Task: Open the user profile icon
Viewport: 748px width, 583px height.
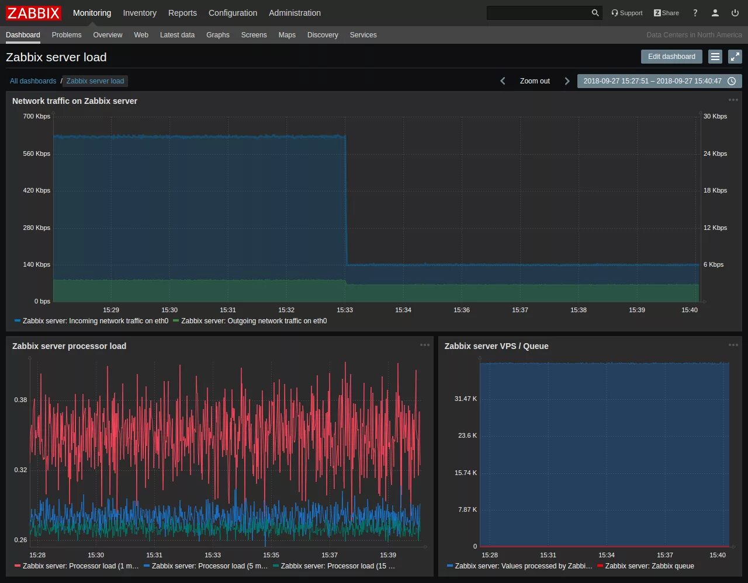Action: point(715,13)
